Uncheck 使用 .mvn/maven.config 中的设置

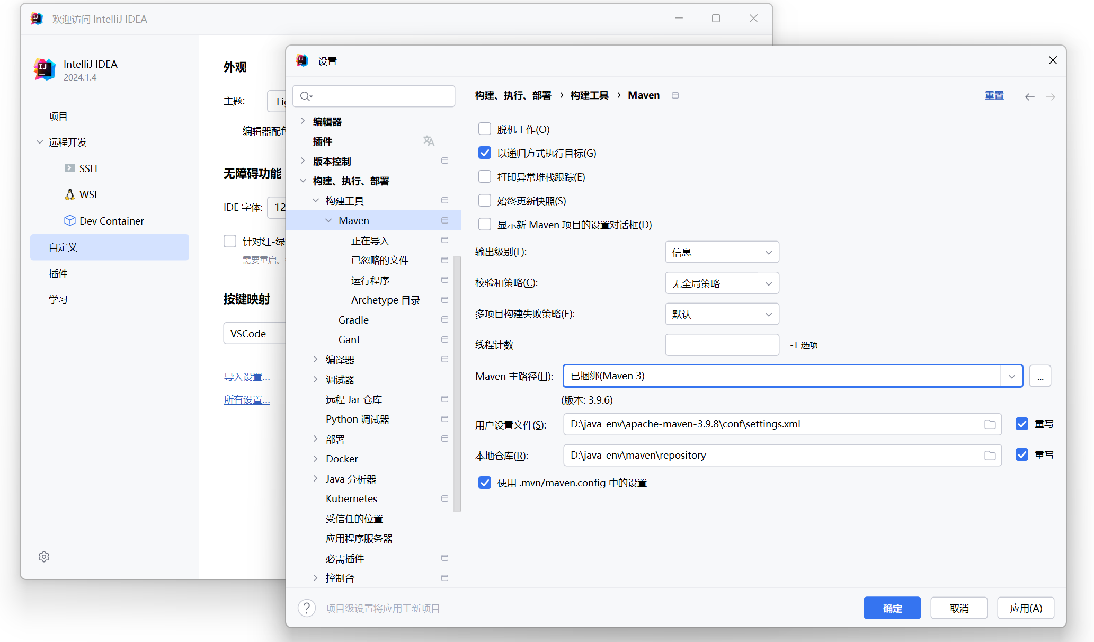(x=484, y=483)
